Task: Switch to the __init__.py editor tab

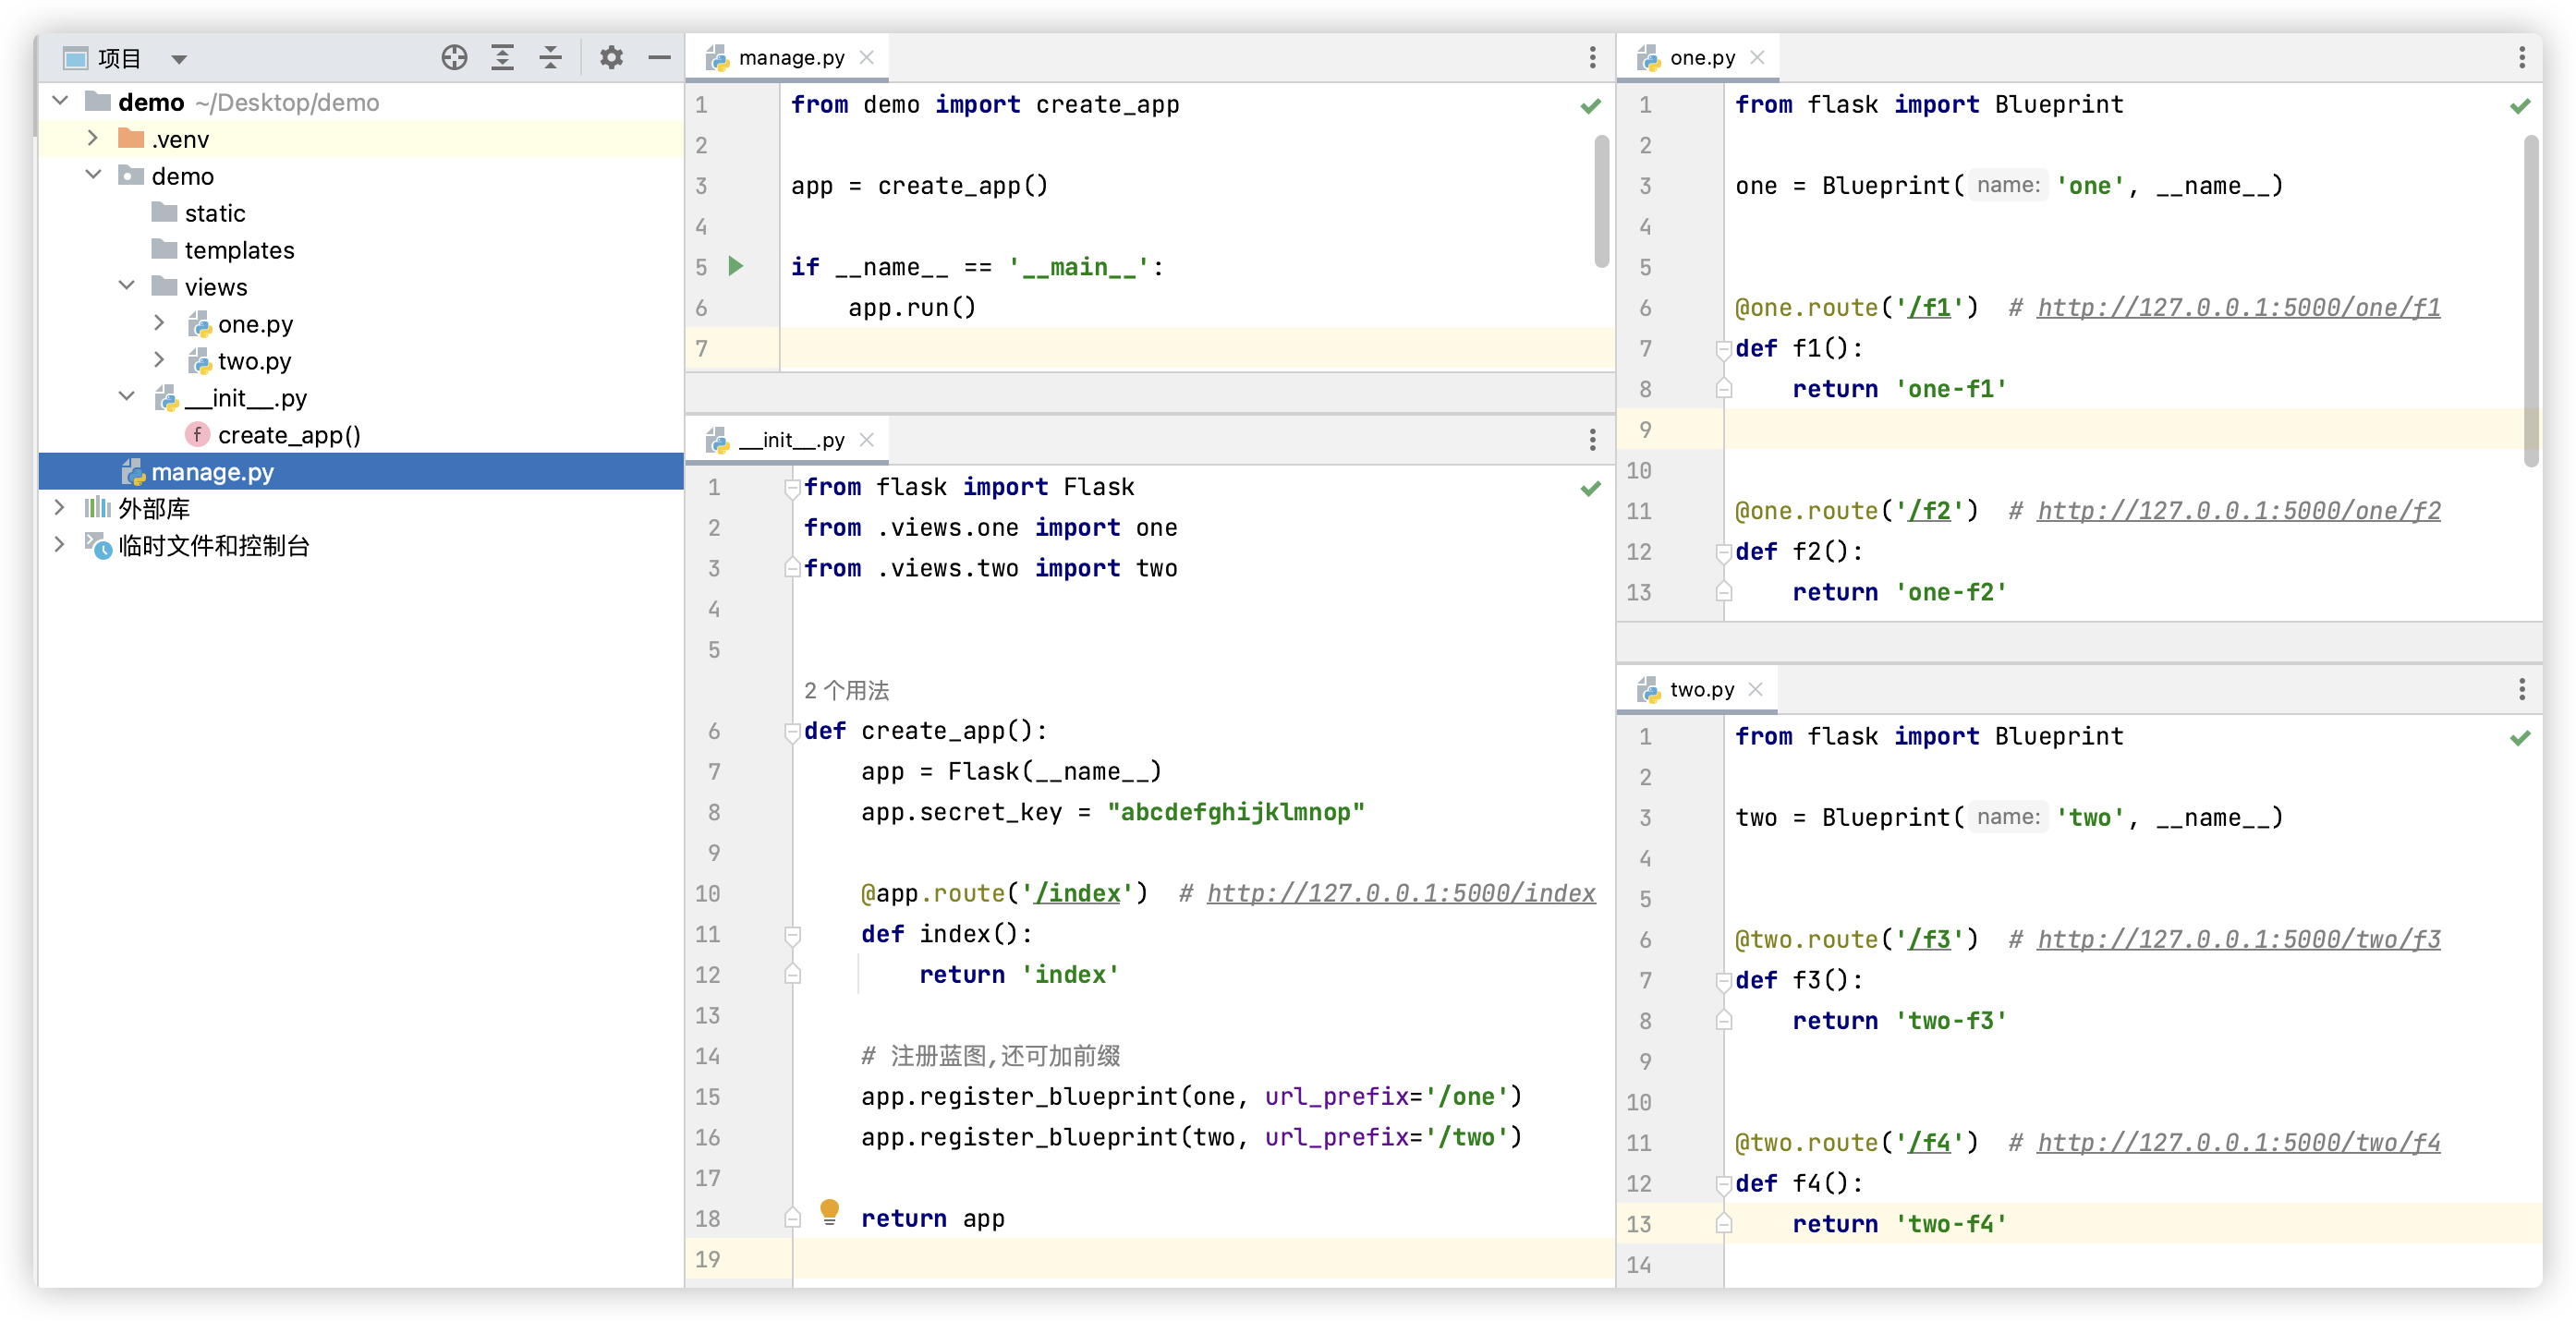Action: pyautogui.click(x=790, y=440)
